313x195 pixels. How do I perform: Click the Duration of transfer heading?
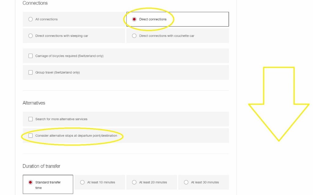(41, 166)
